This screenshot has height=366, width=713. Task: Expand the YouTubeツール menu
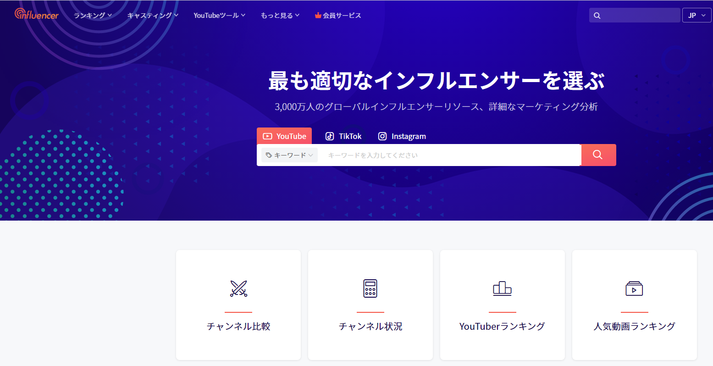(x=219, y=16)
